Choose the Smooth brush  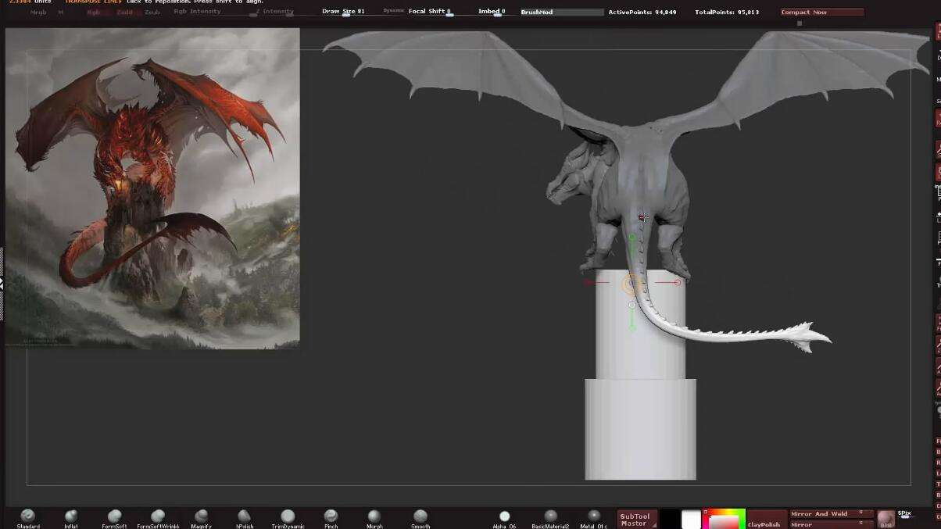(x=420, y=516)
